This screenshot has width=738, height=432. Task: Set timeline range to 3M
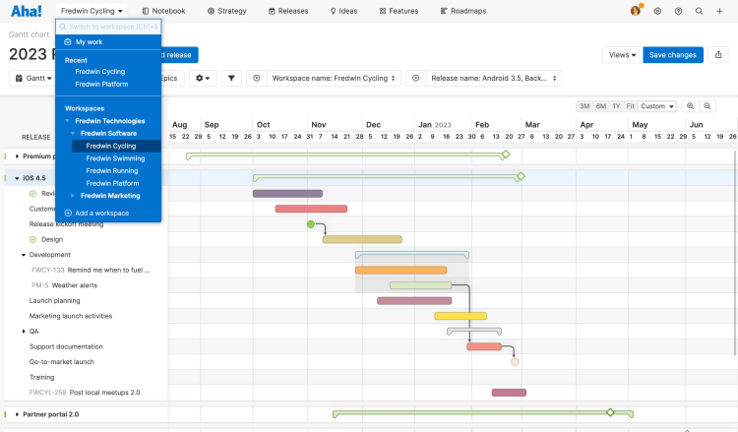[584, 106]
